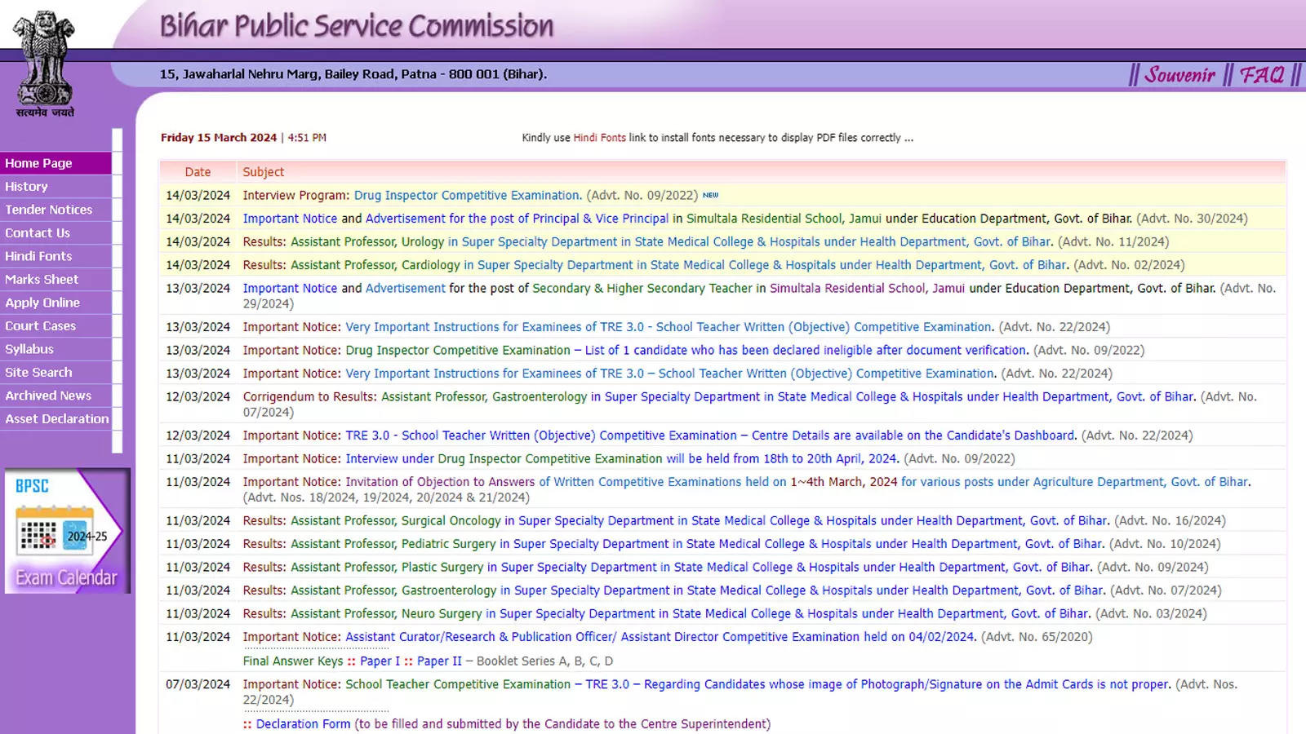Open Marks Sheet from the sidebar
This screenshot has width=1306, height=734.
(56, 280)
